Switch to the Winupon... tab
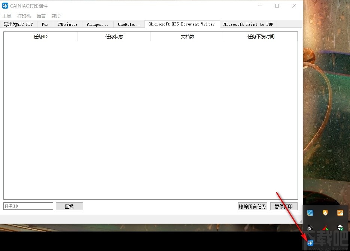 point(98,24)
